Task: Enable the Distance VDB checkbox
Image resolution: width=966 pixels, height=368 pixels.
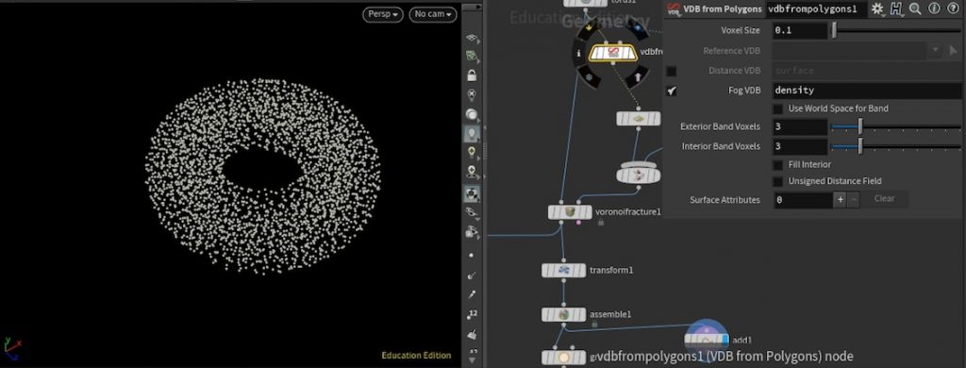Action: point(672,71)
